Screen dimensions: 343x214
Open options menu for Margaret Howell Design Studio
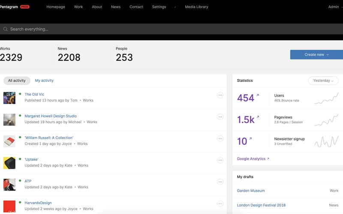[220, 117]
